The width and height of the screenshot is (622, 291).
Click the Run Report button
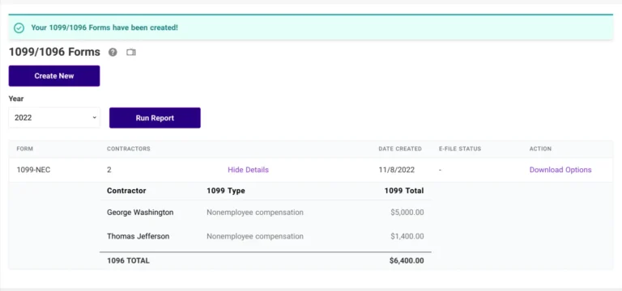click(x=155, y=118)
